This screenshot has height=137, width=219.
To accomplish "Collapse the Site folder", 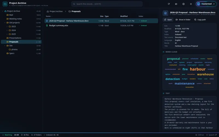I will tap(5, 46).
